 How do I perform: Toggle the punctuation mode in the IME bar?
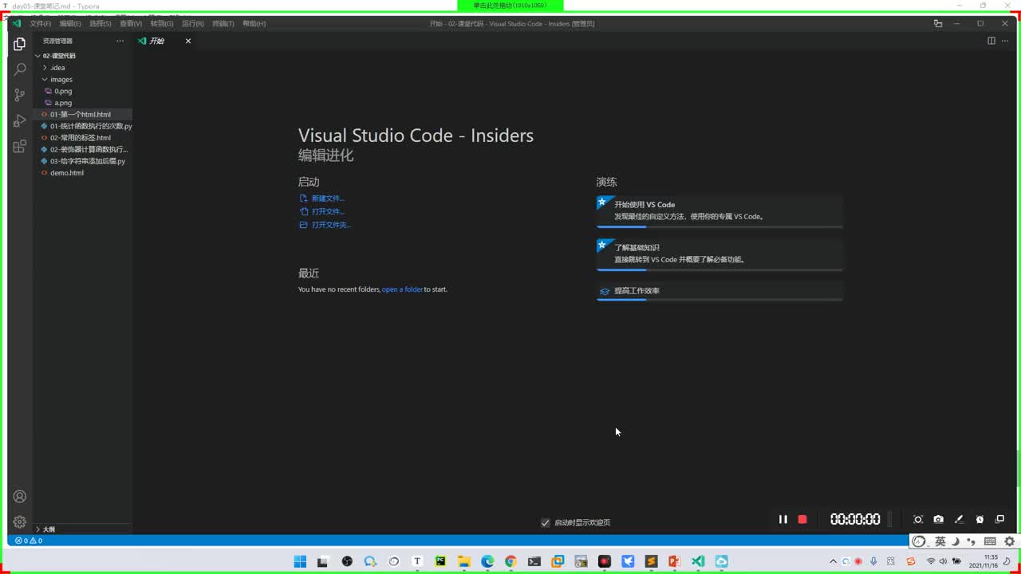click(971, 541)
